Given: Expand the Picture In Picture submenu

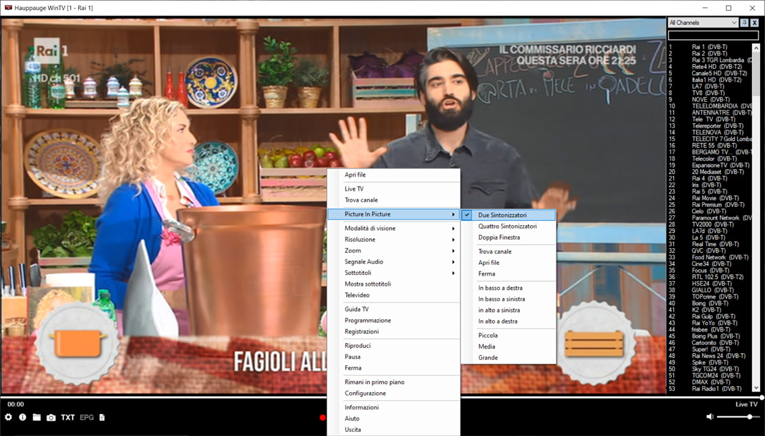Looking at the screenshot, I should coord(393,214).
